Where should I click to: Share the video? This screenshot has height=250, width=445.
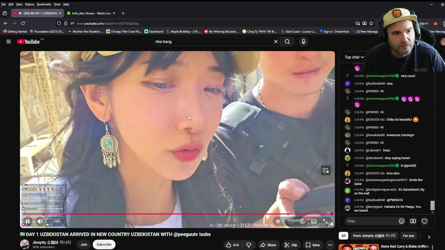(268, 245)
